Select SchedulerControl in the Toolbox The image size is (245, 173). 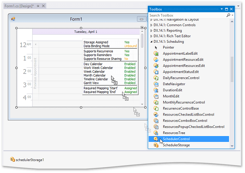(189, 139)
